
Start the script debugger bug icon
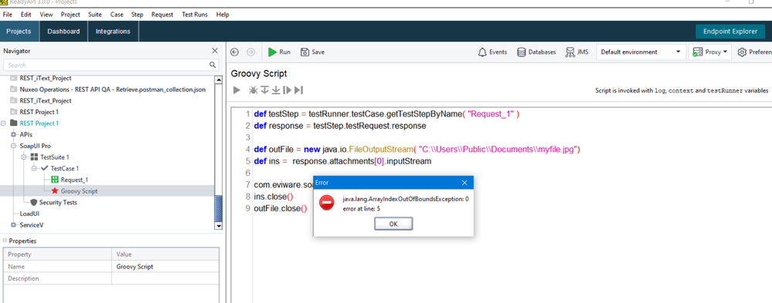[253, 90]
